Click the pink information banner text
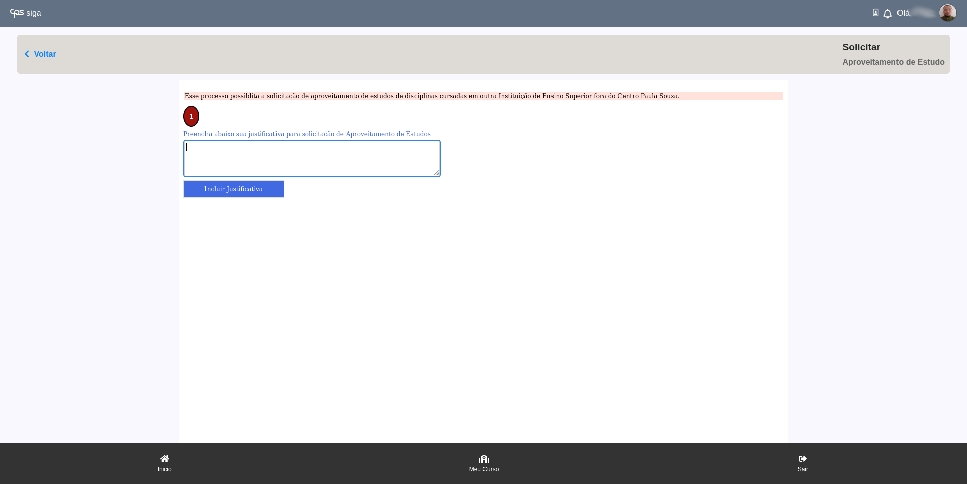The image size is (967, 484). coord(432,96)
